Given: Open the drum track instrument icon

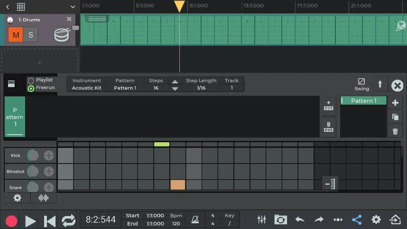Looking at the screenshot, I should 62,35.
